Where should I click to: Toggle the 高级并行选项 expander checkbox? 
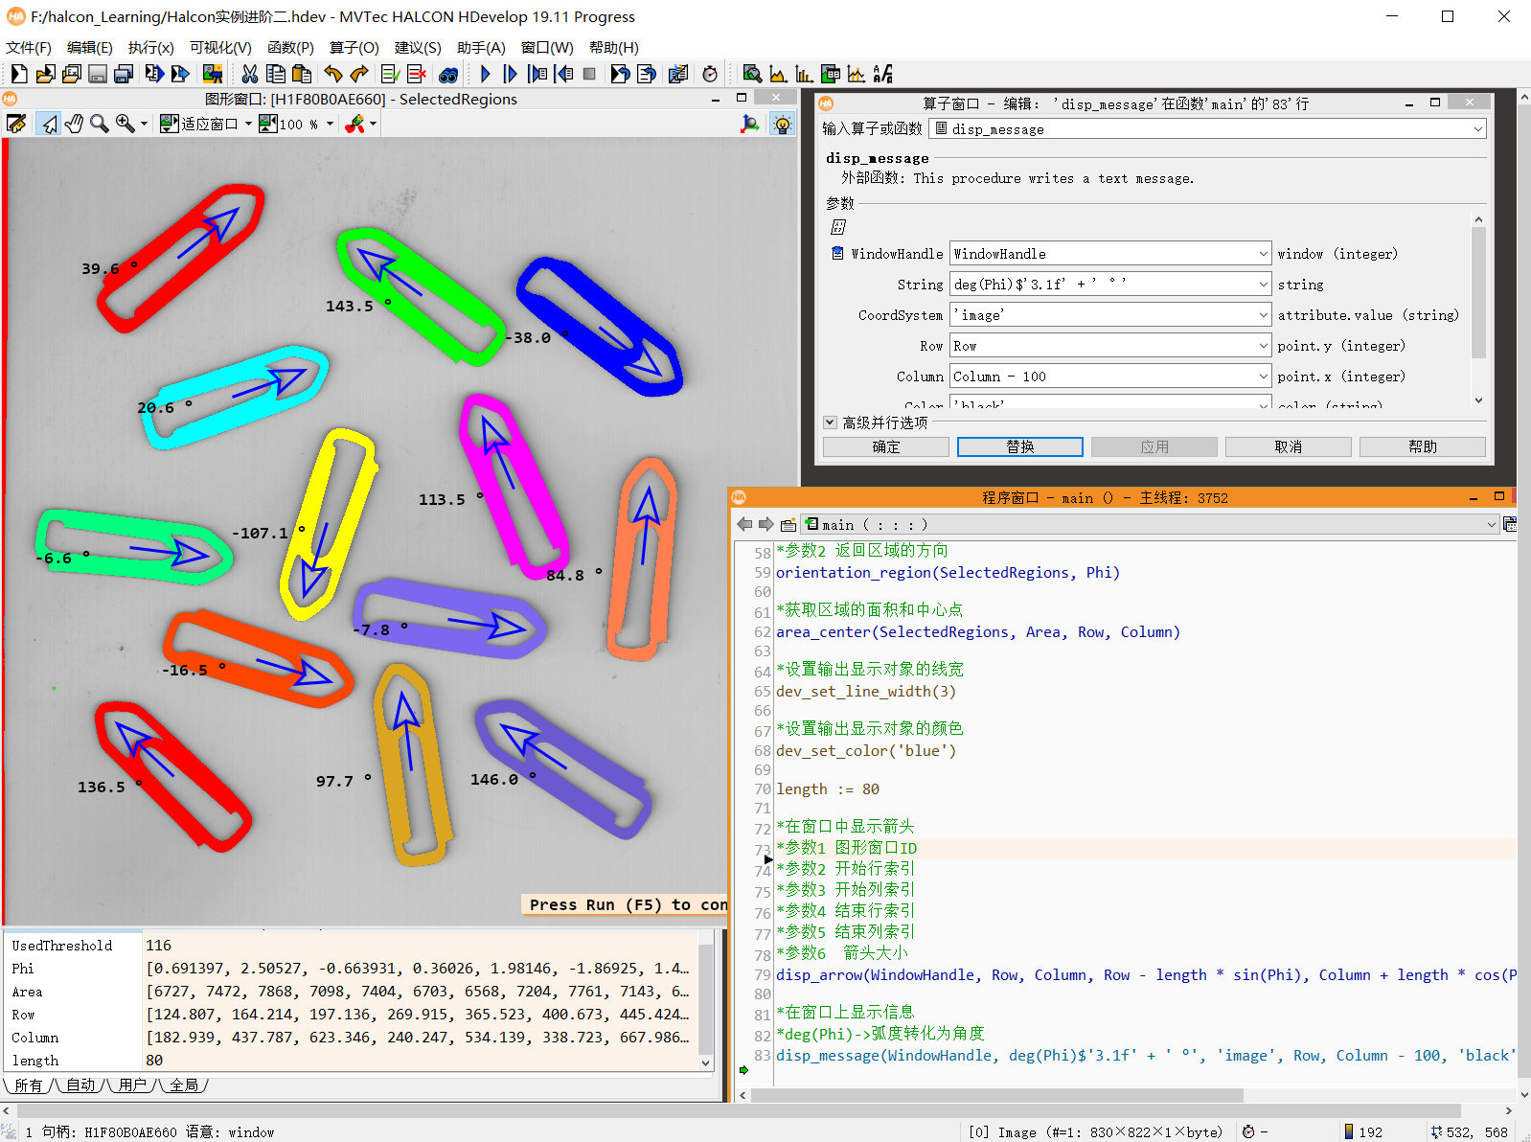(x=830, y=423)
